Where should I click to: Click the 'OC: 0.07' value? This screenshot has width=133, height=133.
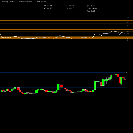91,6
